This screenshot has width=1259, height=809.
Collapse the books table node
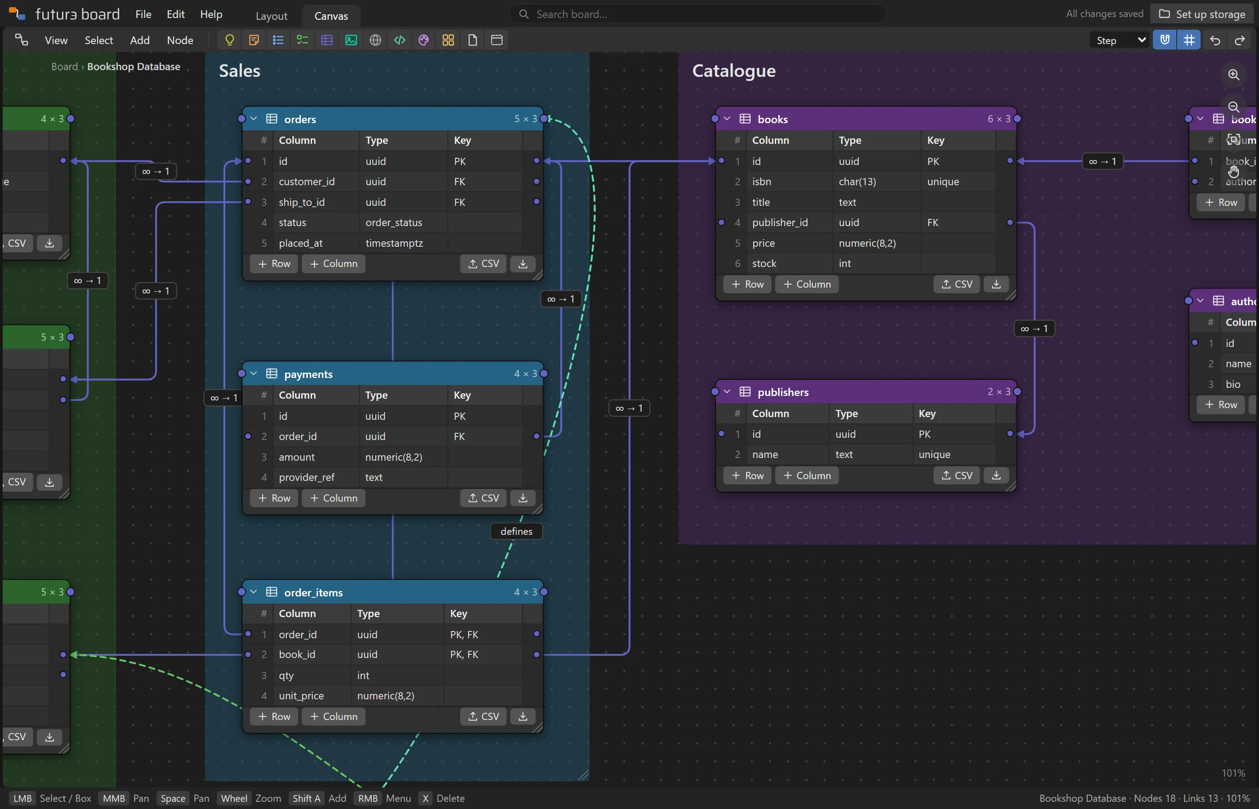tap(727, 119)
